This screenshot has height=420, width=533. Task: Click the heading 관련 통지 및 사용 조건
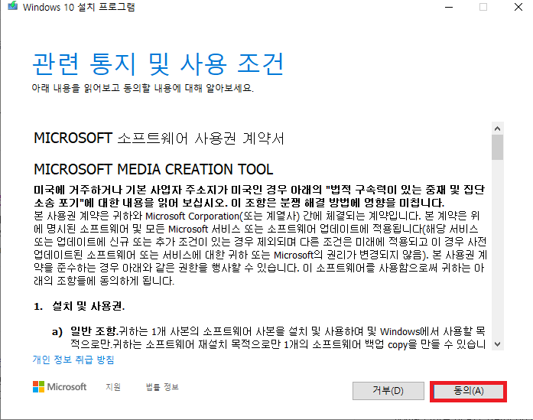(x=158, y=64)
